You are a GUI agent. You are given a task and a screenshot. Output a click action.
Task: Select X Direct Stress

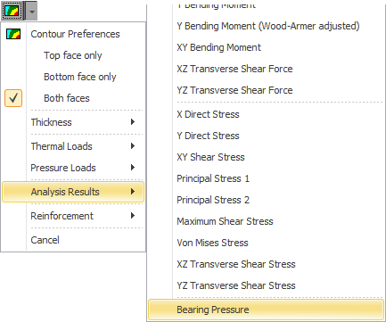coord(208,114)
